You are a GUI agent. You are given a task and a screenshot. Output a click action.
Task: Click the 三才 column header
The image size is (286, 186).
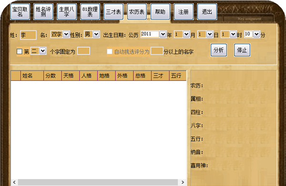[160, 76]
